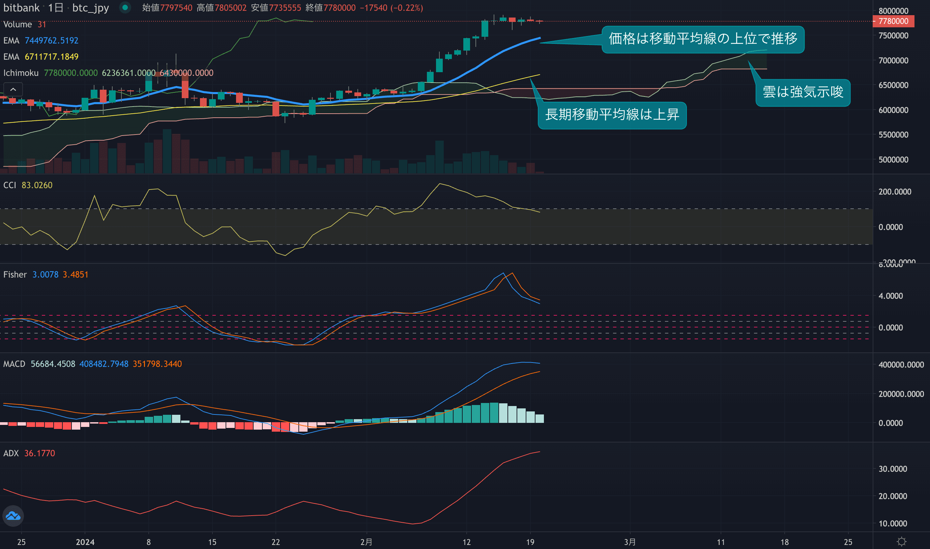This screenshot has width=930, height=549.
Task: Click the 2024 label on time axis
Action: 85,542
